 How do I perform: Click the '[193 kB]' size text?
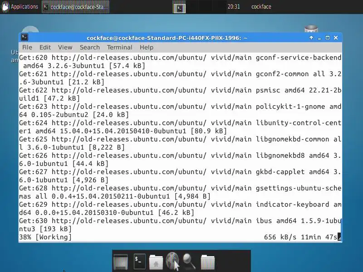[55, 229]
